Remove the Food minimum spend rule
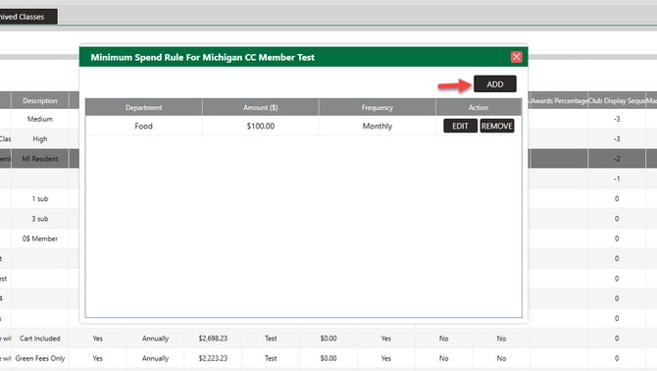Image resolution: width=657 pixels, height=371 pixels. click(497, 126)
